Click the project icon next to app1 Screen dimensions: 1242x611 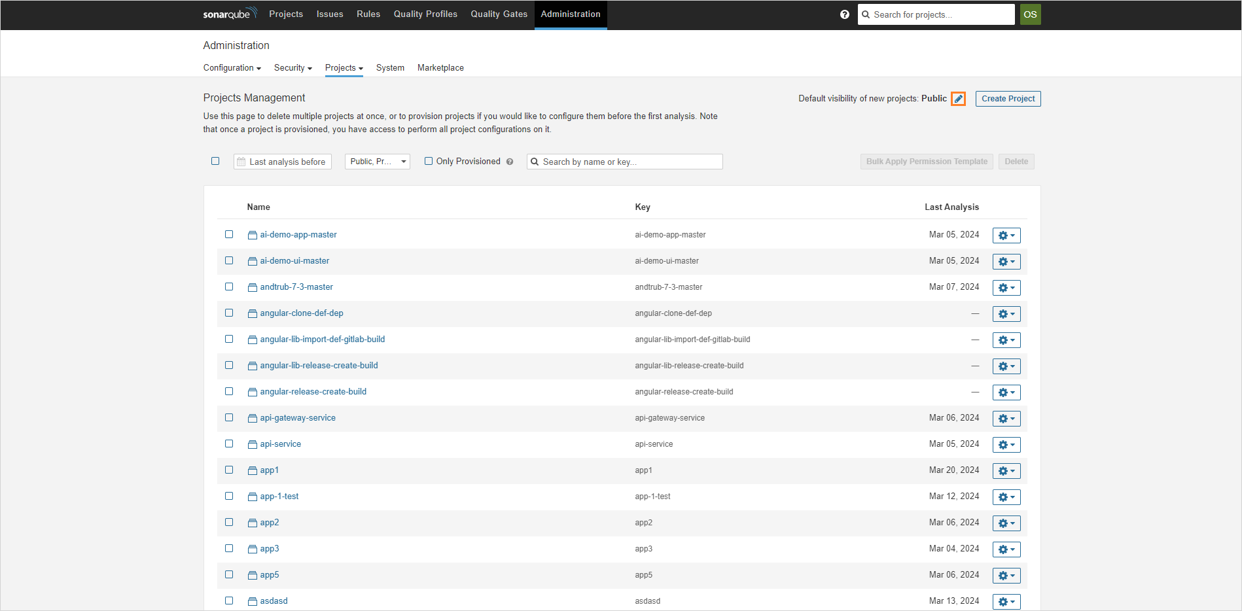[253, 470]
